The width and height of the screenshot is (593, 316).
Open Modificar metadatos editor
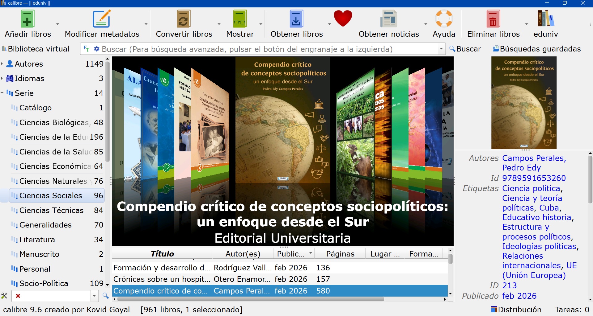point(102,19)
